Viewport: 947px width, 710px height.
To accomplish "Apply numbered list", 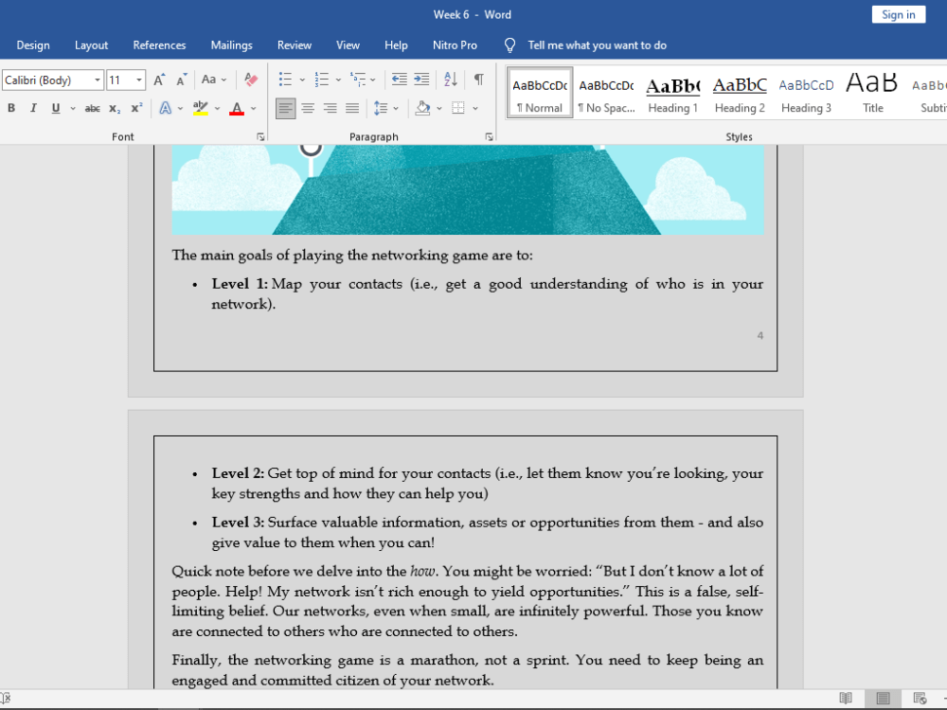I will point(321,80).
